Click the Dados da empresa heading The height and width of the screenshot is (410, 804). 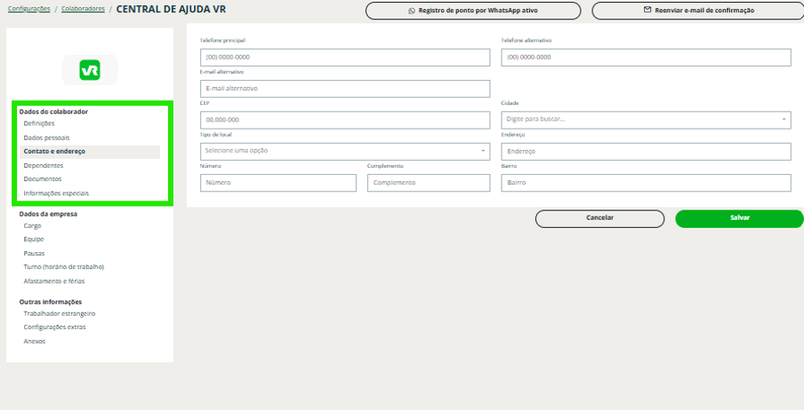click(x=48, y=214)
